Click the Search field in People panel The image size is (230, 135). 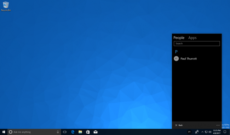197,44
